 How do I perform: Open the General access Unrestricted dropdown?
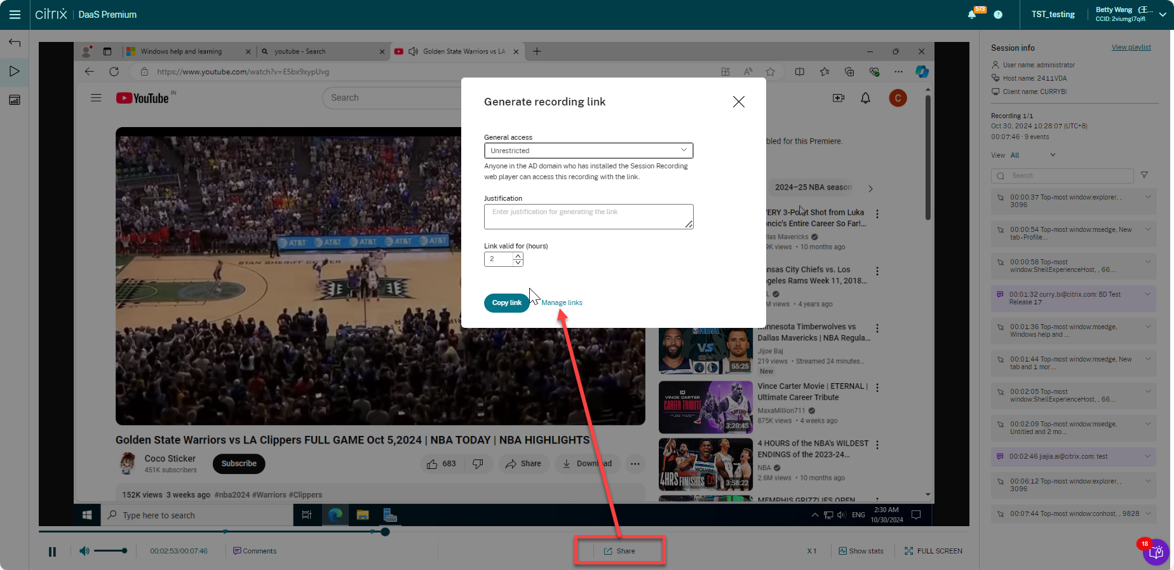tap(588, 151)
